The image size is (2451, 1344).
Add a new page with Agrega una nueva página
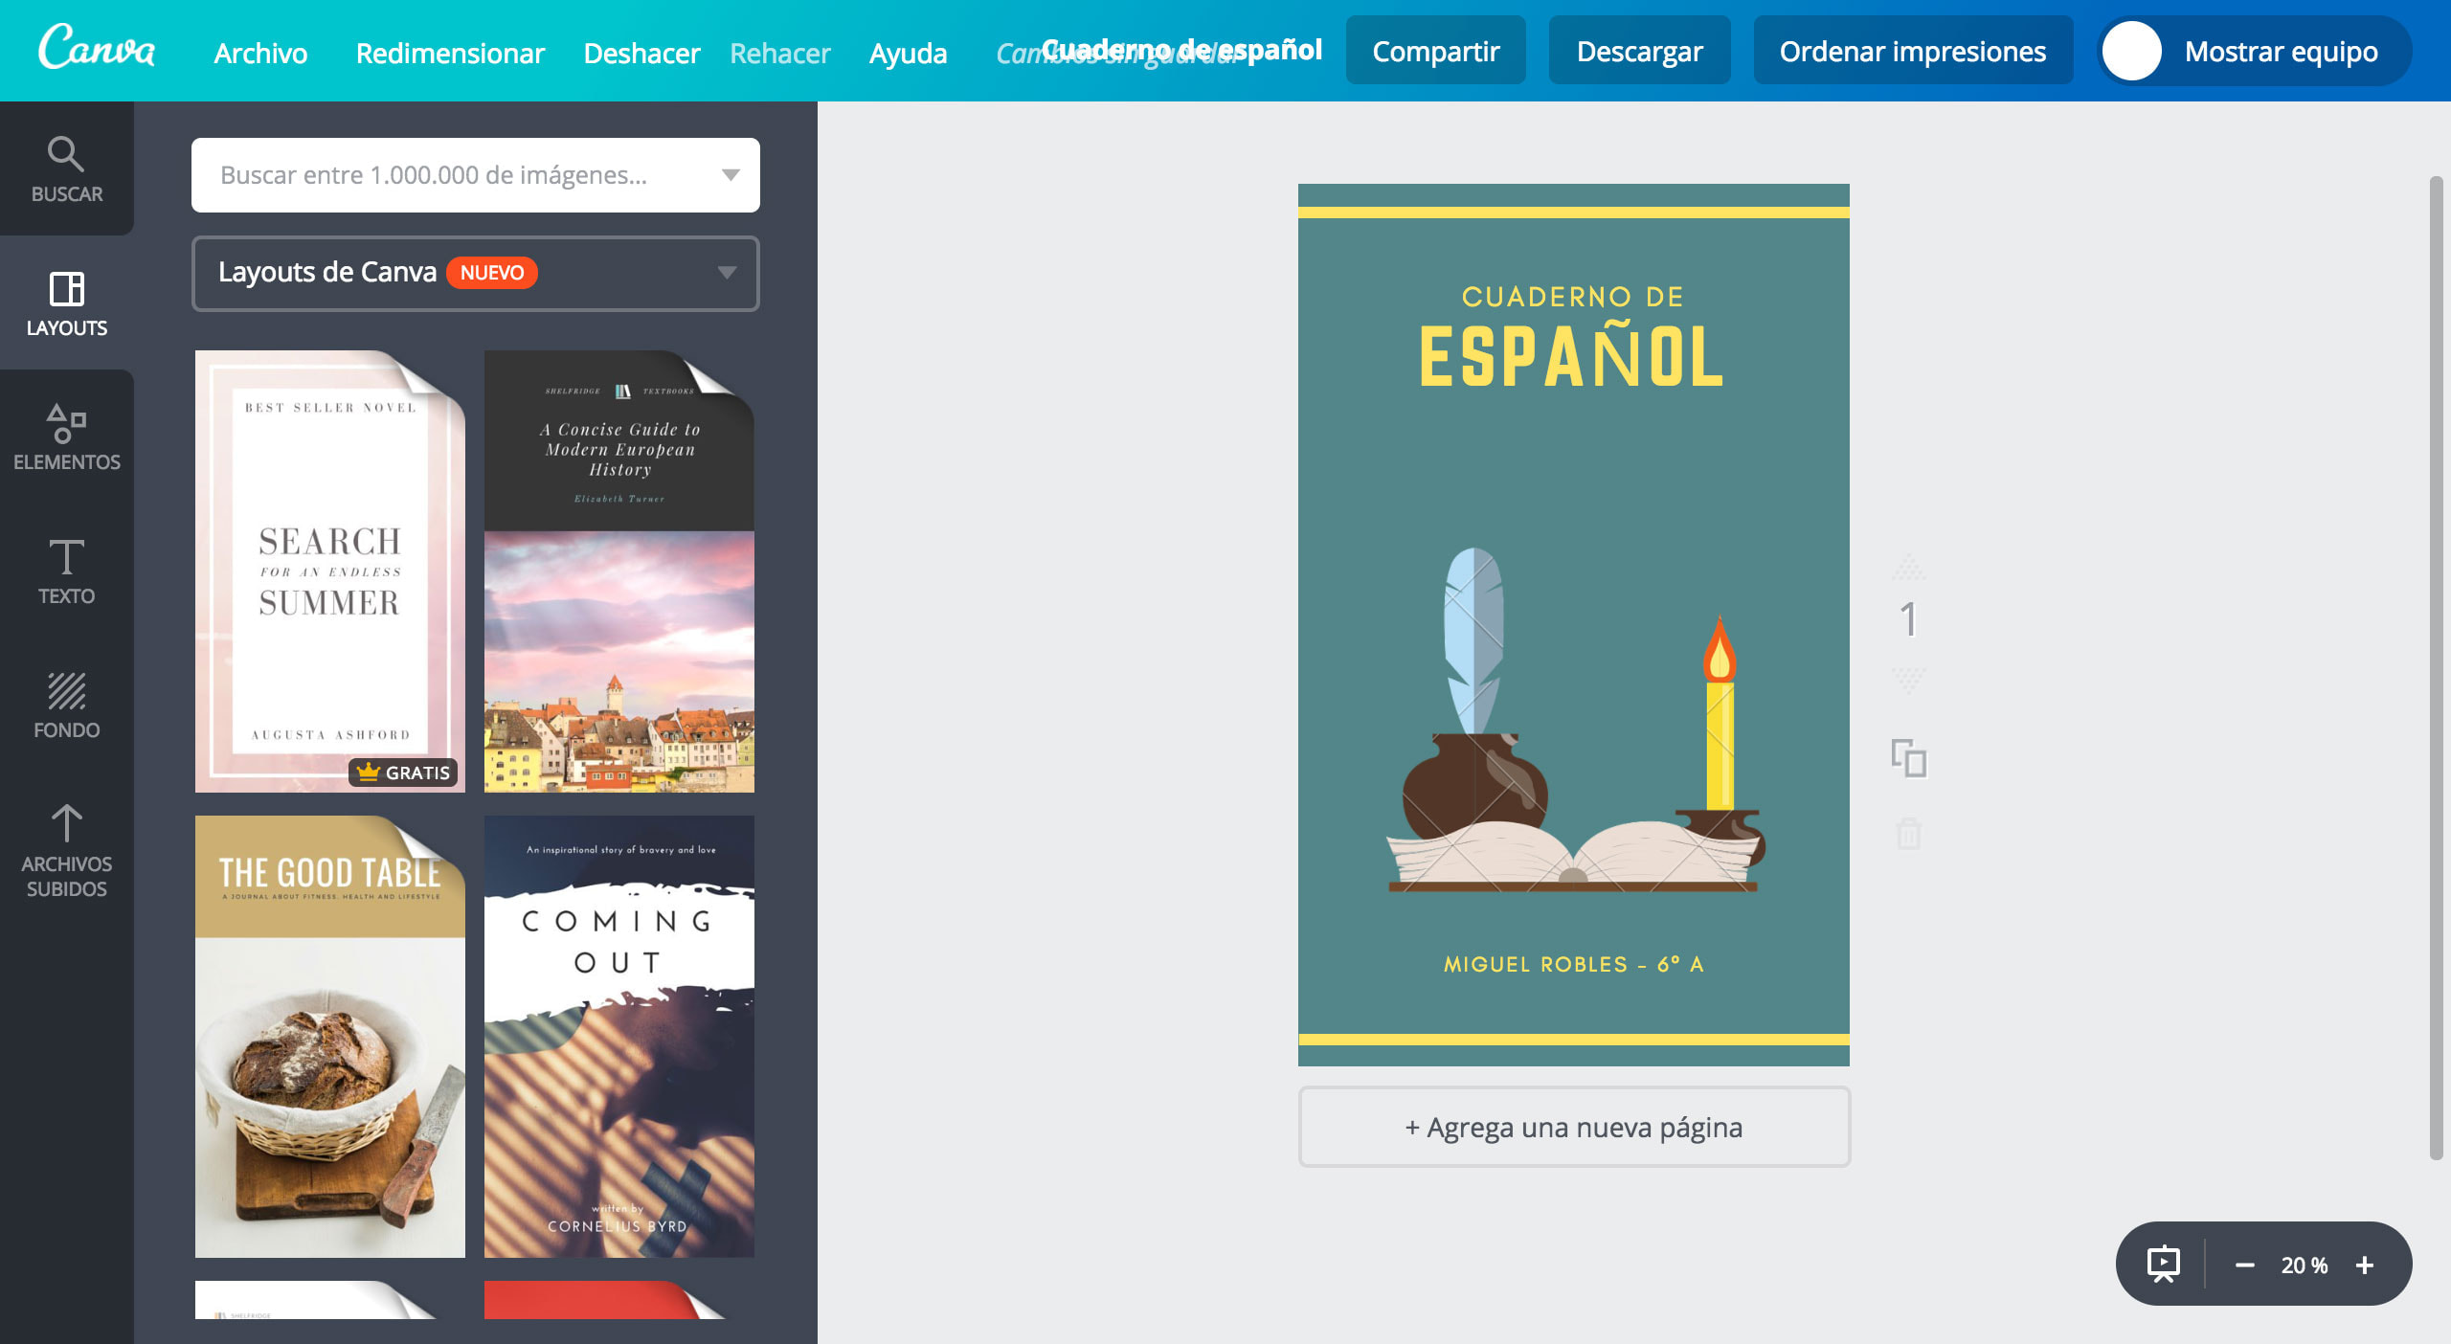coord(1574,1127)
